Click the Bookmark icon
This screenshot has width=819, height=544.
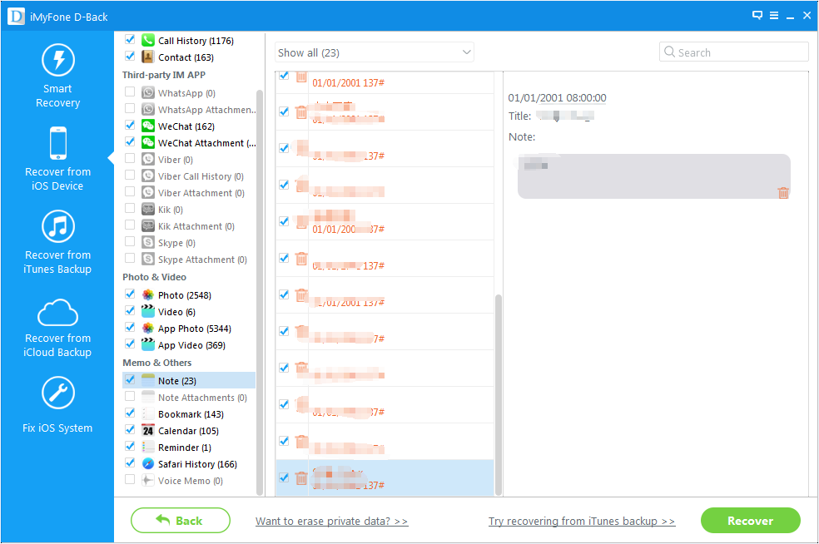148,414
